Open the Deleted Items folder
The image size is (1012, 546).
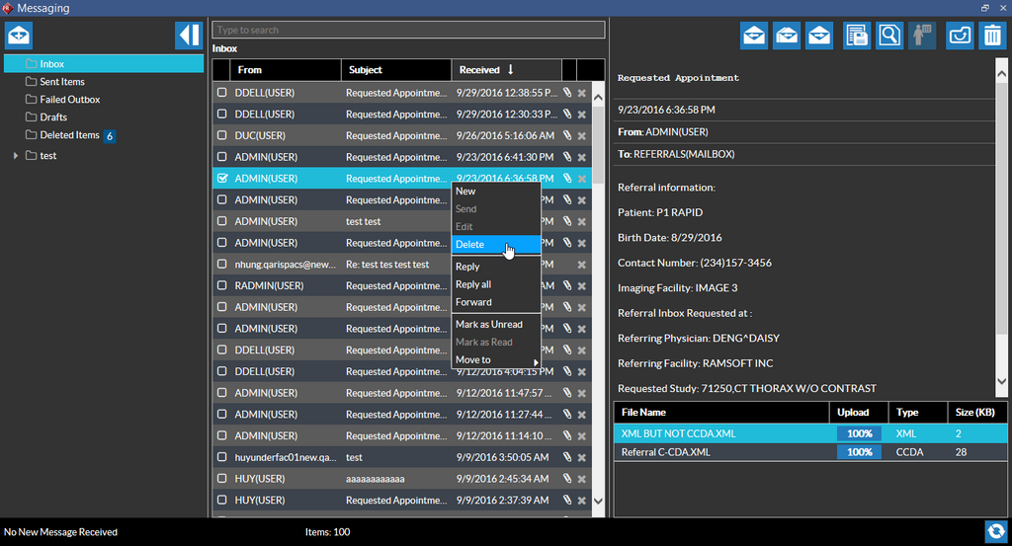69,135
